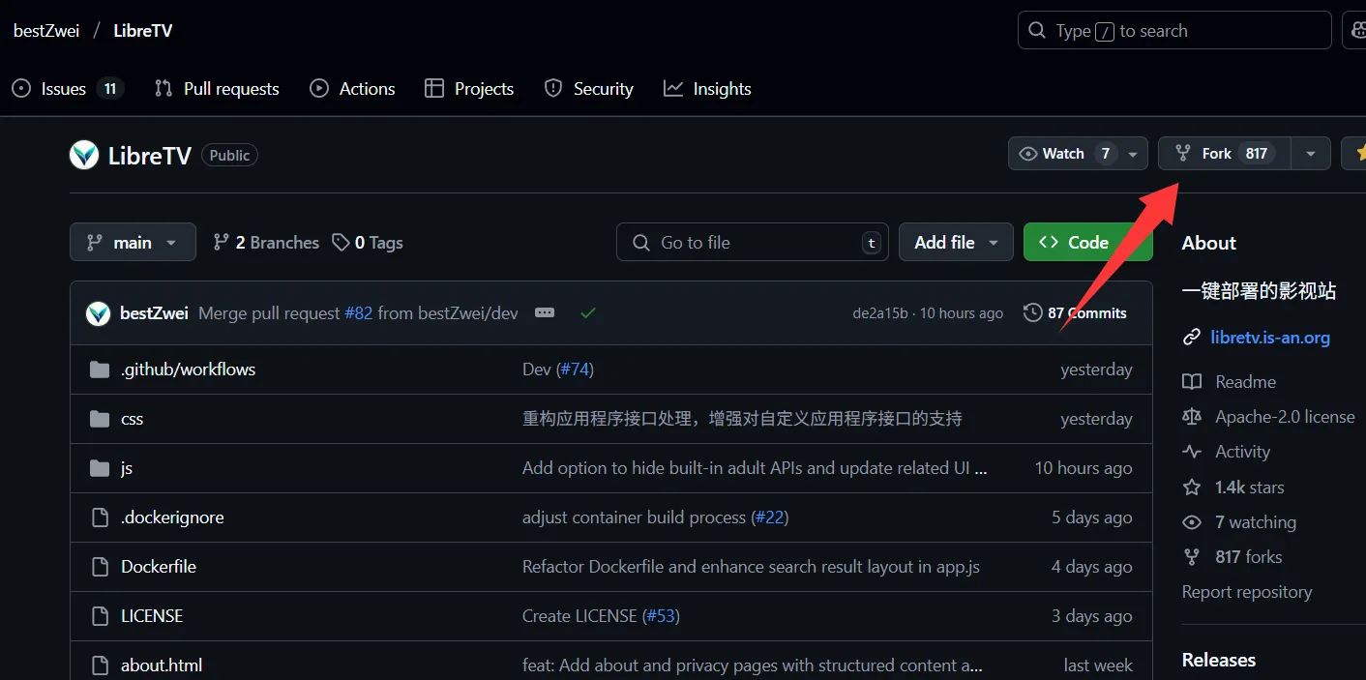Click the Pull requests branch icon
This screenshot has width=1366, height=680.
(x=163, y=89)
